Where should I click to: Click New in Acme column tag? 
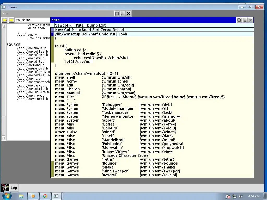pyautogui.click(x=59, y=30)
